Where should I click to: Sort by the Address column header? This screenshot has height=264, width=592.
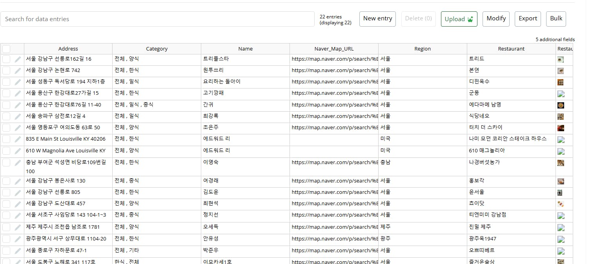tap(68, 49)
